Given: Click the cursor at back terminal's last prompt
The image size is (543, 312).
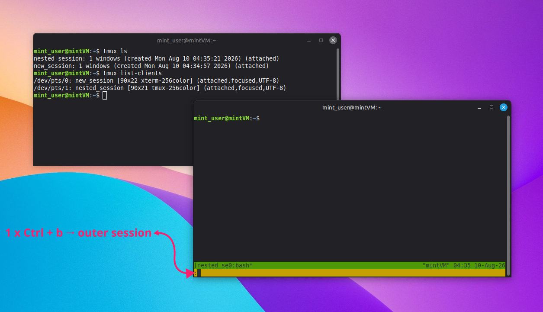Looking at the screenshot, I should point(105,95).
